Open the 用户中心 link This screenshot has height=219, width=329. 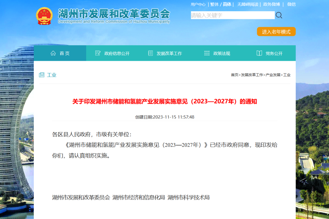(x=198, y=4)
